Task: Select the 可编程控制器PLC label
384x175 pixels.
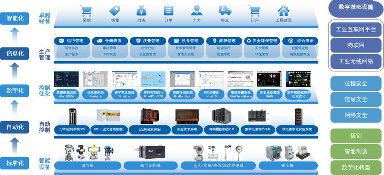Action: [x=222, y=129]
